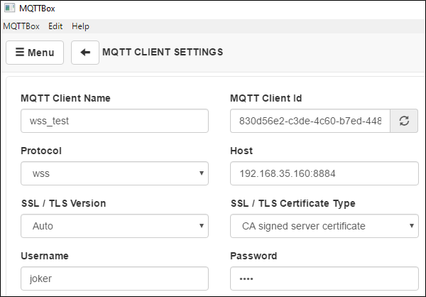Click the MQTT Client Id label
This screenshot has width=426, height=297.
[266, 98]
